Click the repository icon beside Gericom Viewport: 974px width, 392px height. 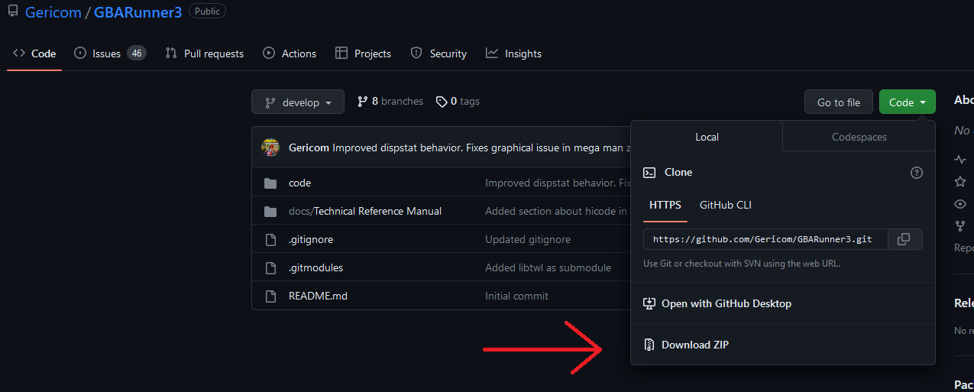(12, 11)
